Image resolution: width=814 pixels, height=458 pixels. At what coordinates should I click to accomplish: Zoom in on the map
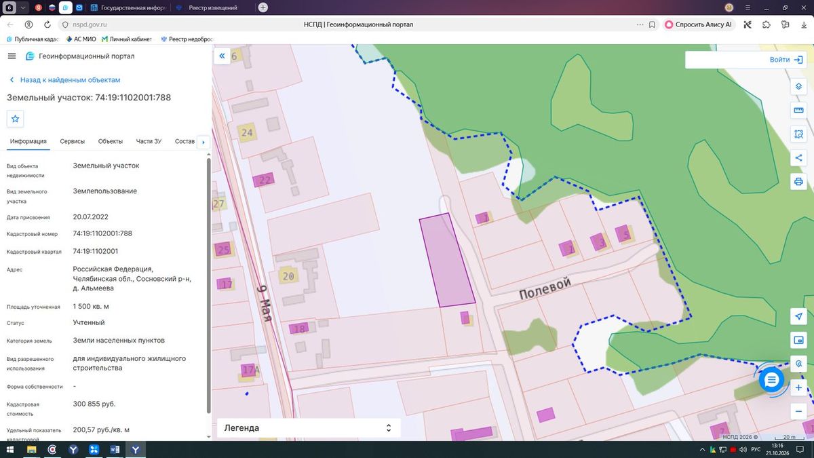798,388
